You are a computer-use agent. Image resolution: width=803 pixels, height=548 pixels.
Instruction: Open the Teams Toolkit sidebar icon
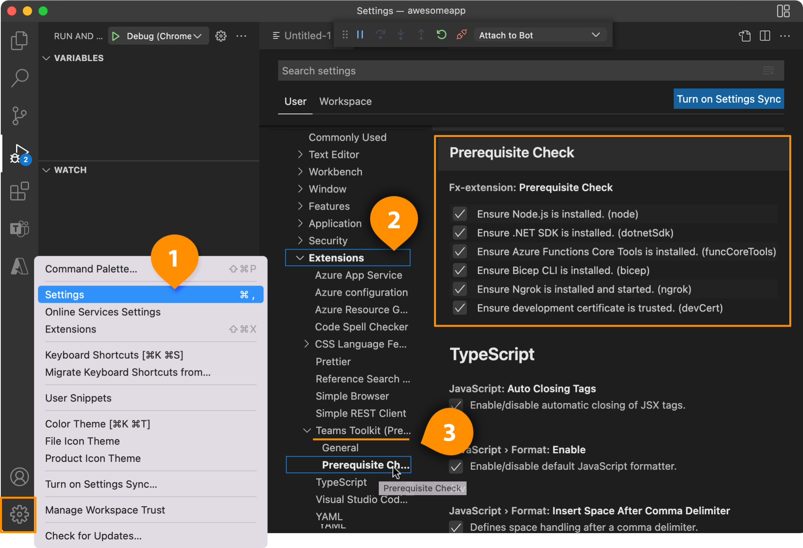click(19, 229)
